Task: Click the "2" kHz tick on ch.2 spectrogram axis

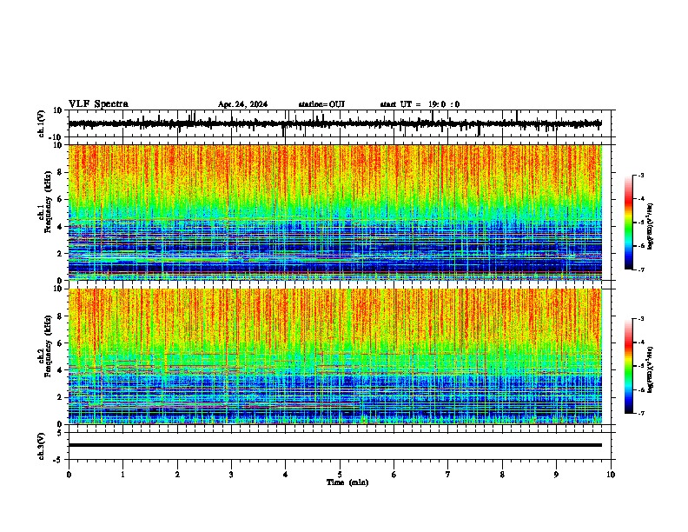Action: click(61, 397)
